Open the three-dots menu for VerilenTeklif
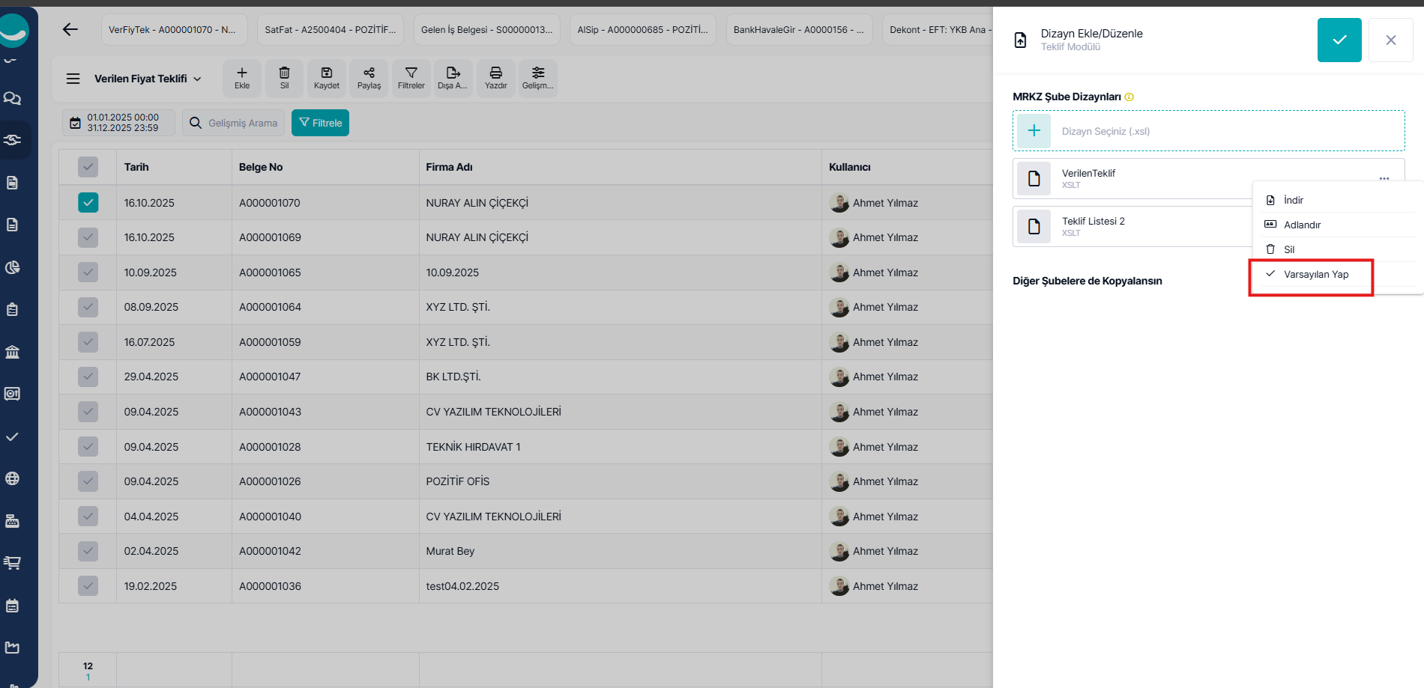This screenshot has width=1424, height=688. (x=1384, y=178)
